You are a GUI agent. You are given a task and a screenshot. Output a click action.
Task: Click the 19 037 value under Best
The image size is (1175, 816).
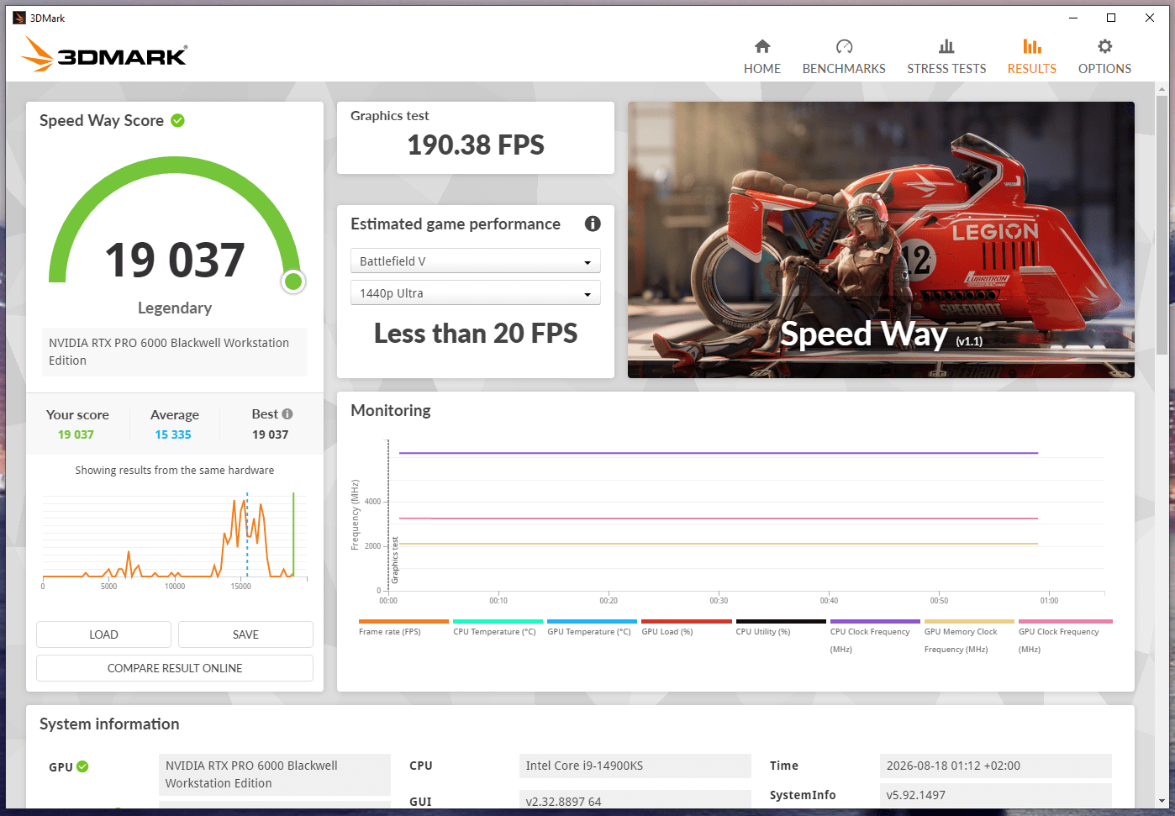(271, 434)
